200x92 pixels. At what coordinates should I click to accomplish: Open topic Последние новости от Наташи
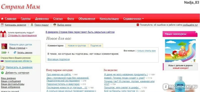[x=67, y=88]
